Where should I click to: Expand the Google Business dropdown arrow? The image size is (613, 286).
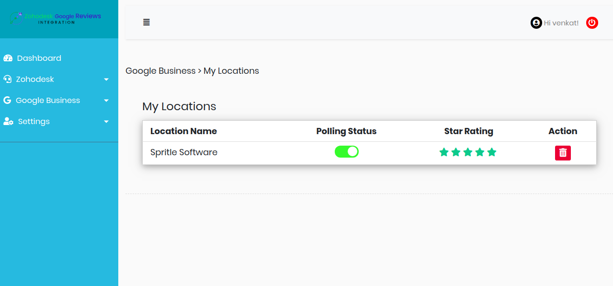[x=106, y=101]
